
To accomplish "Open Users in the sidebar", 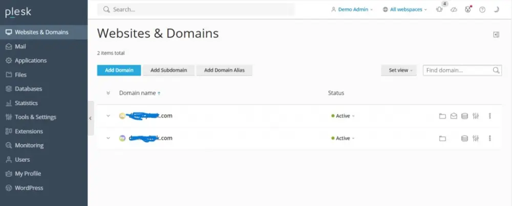I will click(44, 160).
